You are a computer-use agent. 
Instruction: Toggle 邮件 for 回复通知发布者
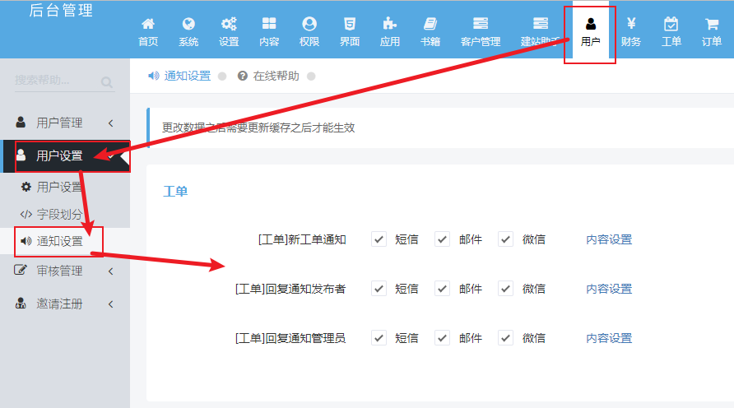[442, 289]
